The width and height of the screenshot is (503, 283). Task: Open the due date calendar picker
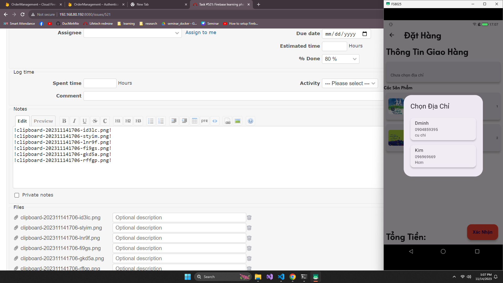pos(364,34)
